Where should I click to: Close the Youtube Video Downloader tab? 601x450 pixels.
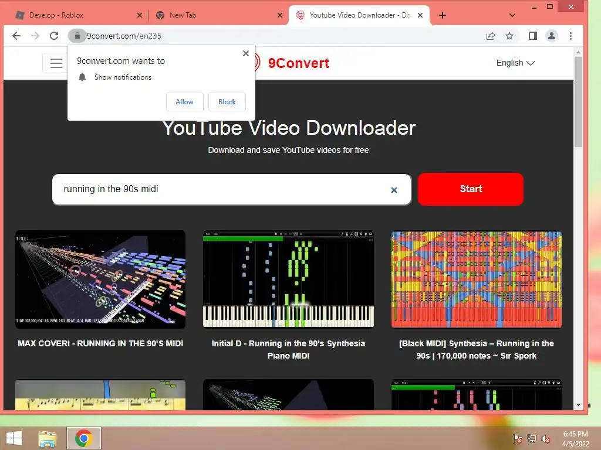[x=420, y=15]
